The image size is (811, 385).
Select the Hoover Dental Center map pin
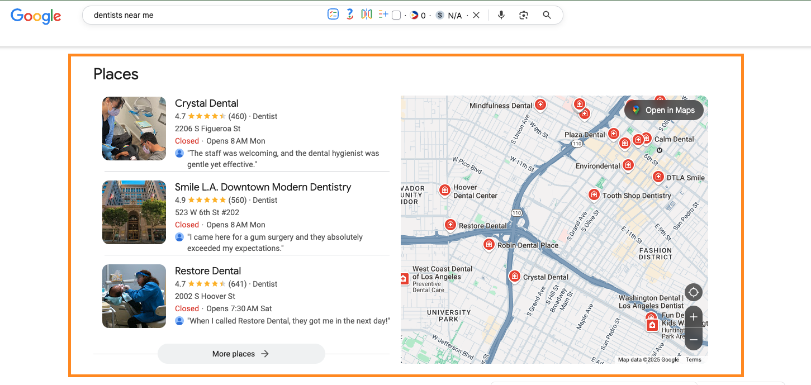pyautogui.click(x=445, y=191)
